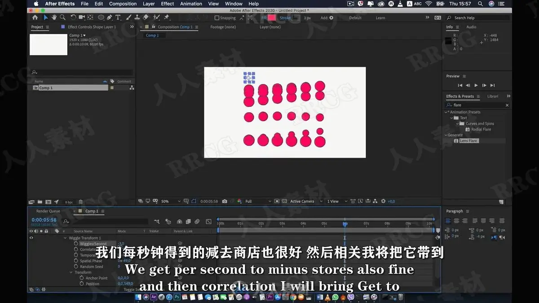Open the 50% magnification dropdown
539x303 pixels.
(171, 201)
